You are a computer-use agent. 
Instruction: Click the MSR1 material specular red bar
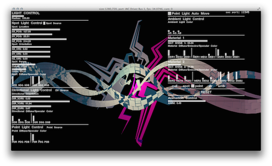click(x=218, y=52)
